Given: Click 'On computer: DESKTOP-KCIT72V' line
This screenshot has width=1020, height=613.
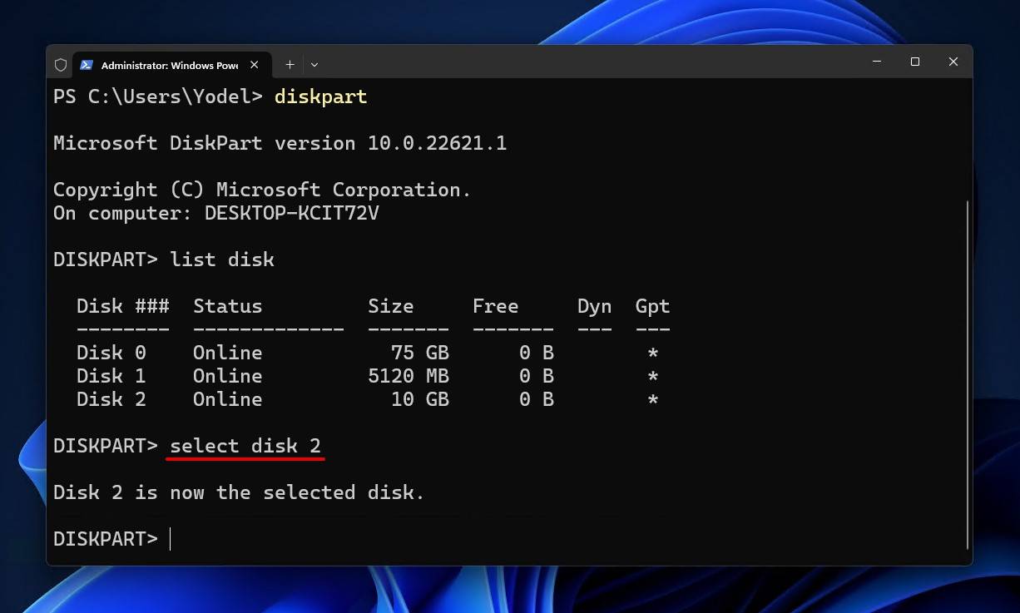Looking at the screenshot, I should [x=216, y=213].
